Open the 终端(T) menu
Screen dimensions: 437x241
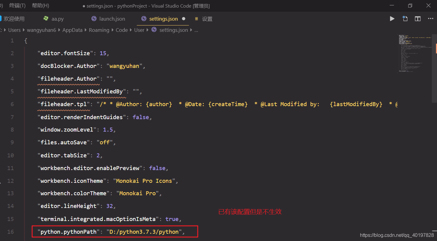tap(17, 6)
